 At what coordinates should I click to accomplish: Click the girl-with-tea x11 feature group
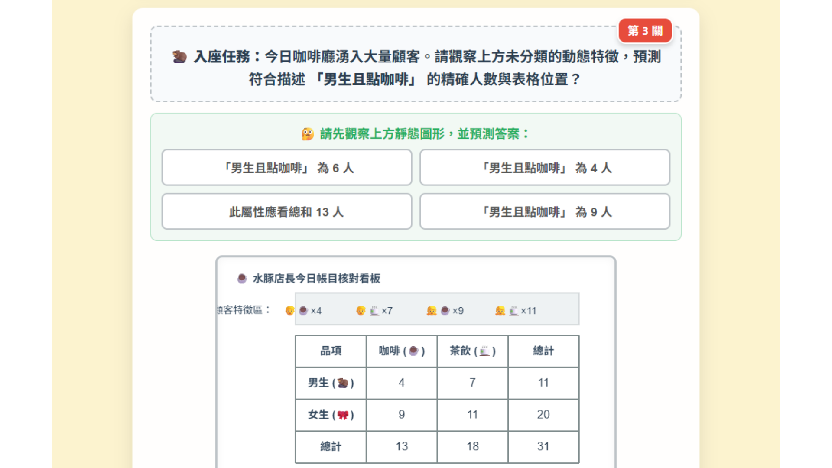516,311
